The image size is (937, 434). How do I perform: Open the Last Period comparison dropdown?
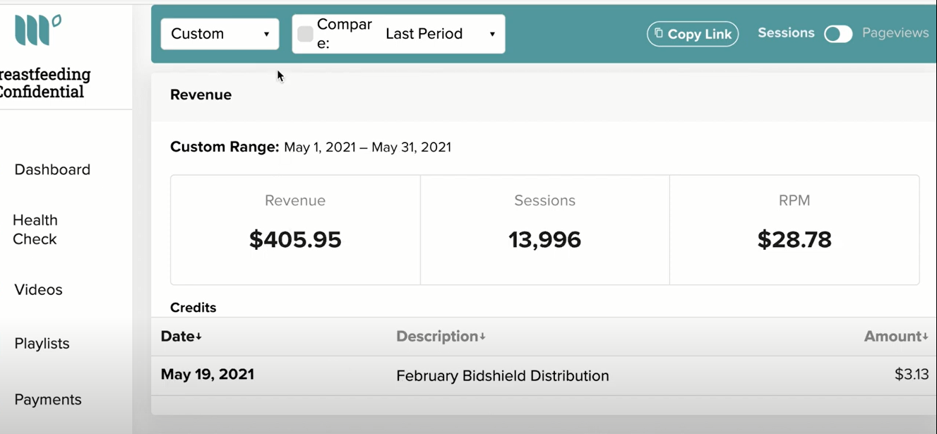coord(441,34)
